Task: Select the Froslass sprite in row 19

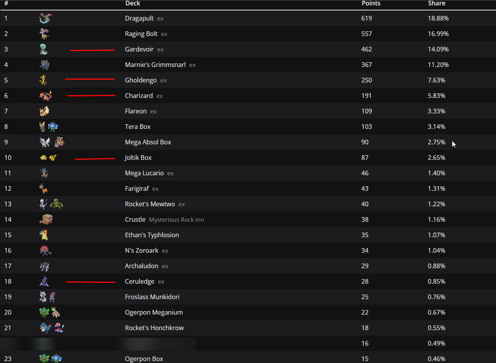Action: point(43,297)
